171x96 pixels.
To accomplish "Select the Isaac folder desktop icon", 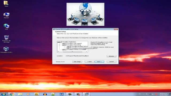I will pyautogui.click(x=6, y=3).
